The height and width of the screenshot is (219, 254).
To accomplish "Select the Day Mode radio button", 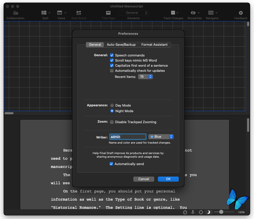I will [112, 105].
